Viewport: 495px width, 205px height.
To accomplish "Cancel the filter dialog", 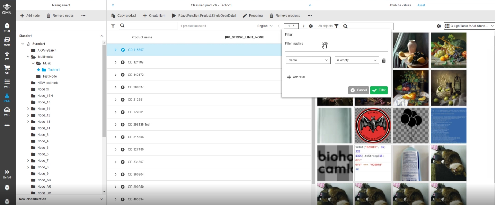I will coord(359,90).
